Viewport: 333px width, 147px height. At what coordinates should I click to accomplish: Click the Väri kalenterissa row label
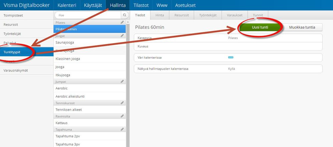click(149, 57)
